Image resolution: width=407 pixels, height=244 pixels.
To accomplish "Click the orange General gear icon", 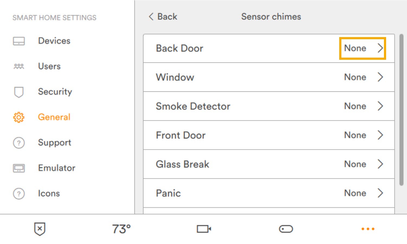I will click(x=19, y=117).
